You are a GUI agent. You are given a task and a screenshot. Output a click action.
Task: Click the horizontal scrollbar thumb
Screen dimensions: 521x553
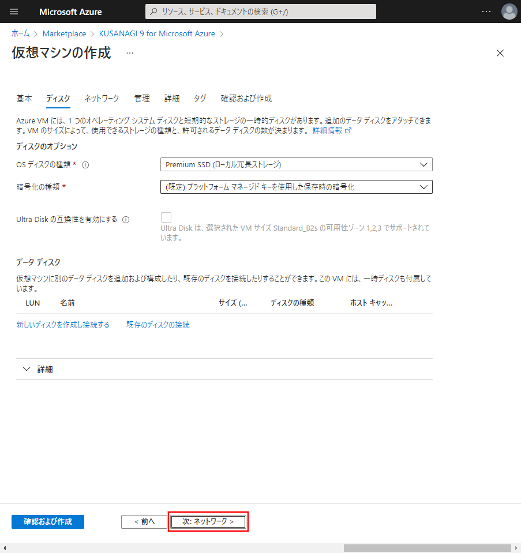427,548
